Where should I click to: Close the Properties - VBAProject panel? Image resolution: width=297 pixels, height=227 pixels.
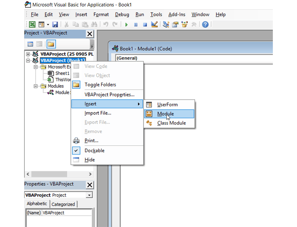coord(89,185)
